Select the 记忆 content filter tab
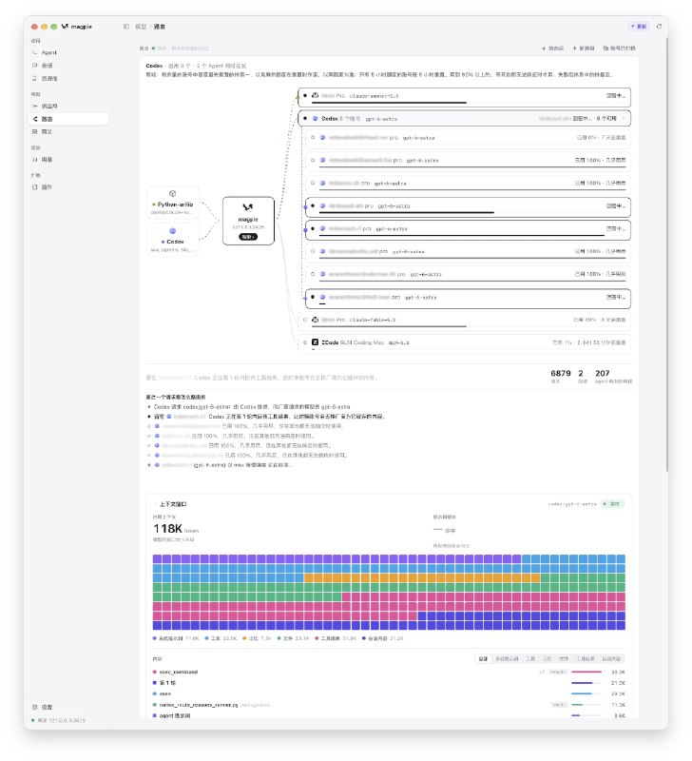692x761 pixels. 547,658
